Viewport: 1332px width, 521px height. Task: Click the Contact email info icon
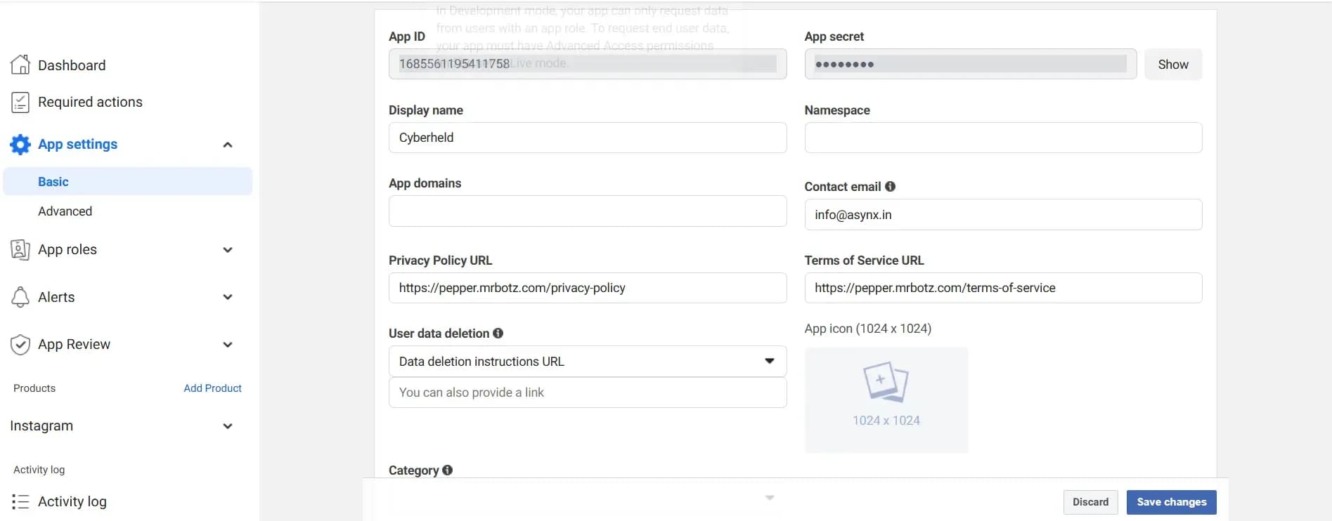[x=890, y=187]
